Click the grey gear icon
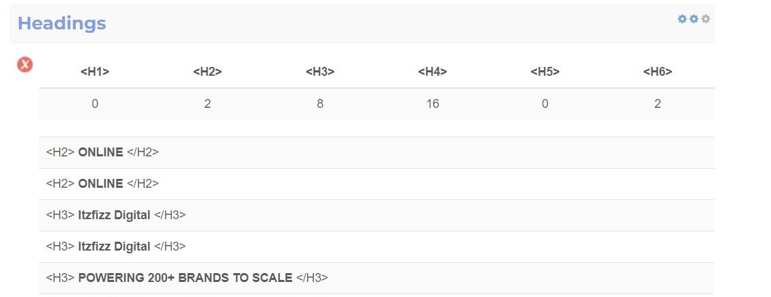Viewport: 771px width, 297px height. [705, 18]
